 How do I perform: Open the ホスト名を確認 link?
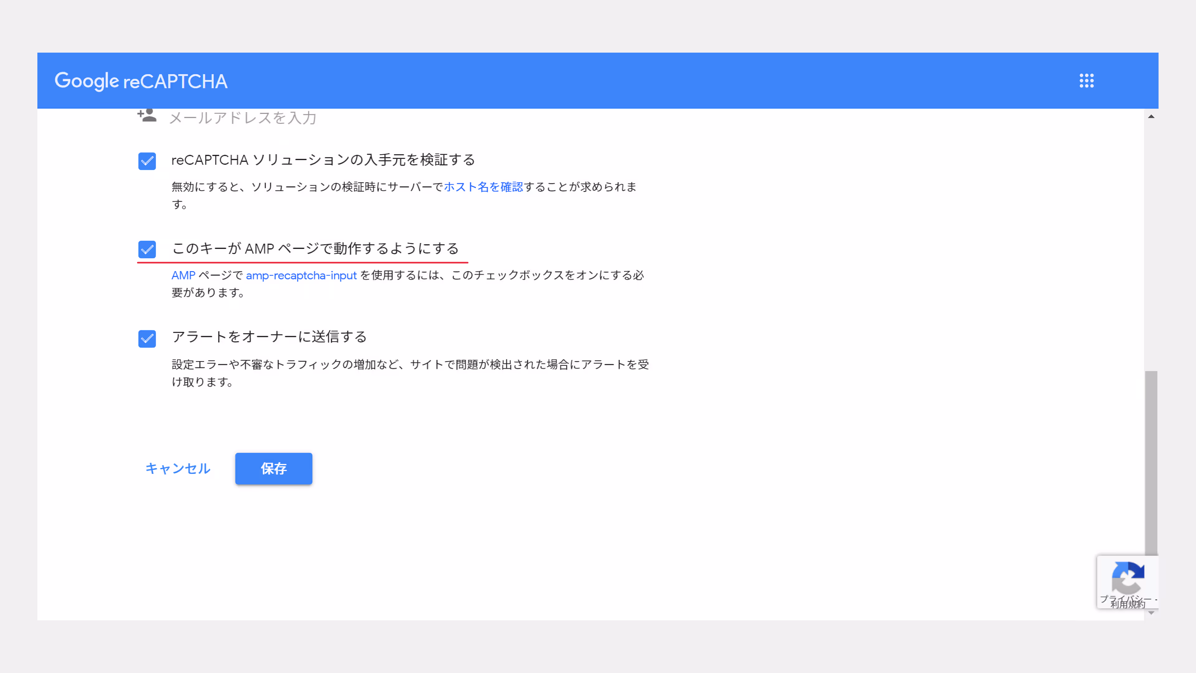pyautogui.click(x=483, y=187)
